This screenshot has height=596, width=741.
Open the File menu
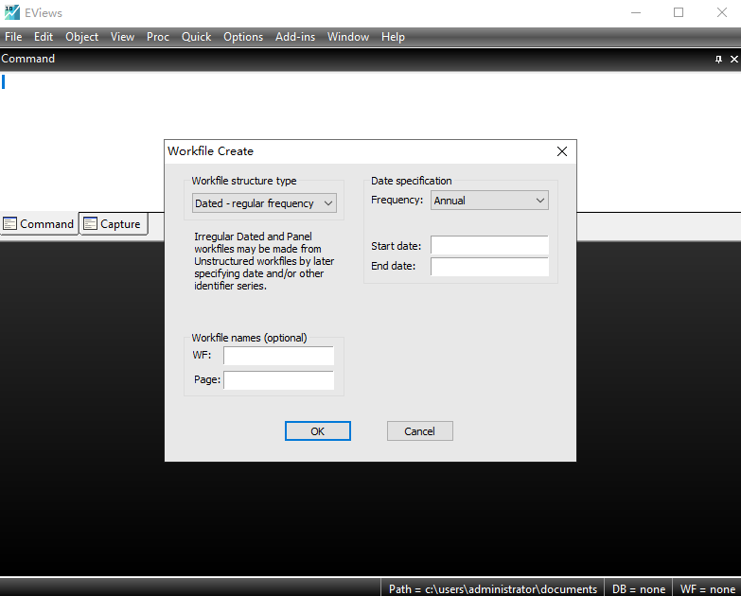13,37
